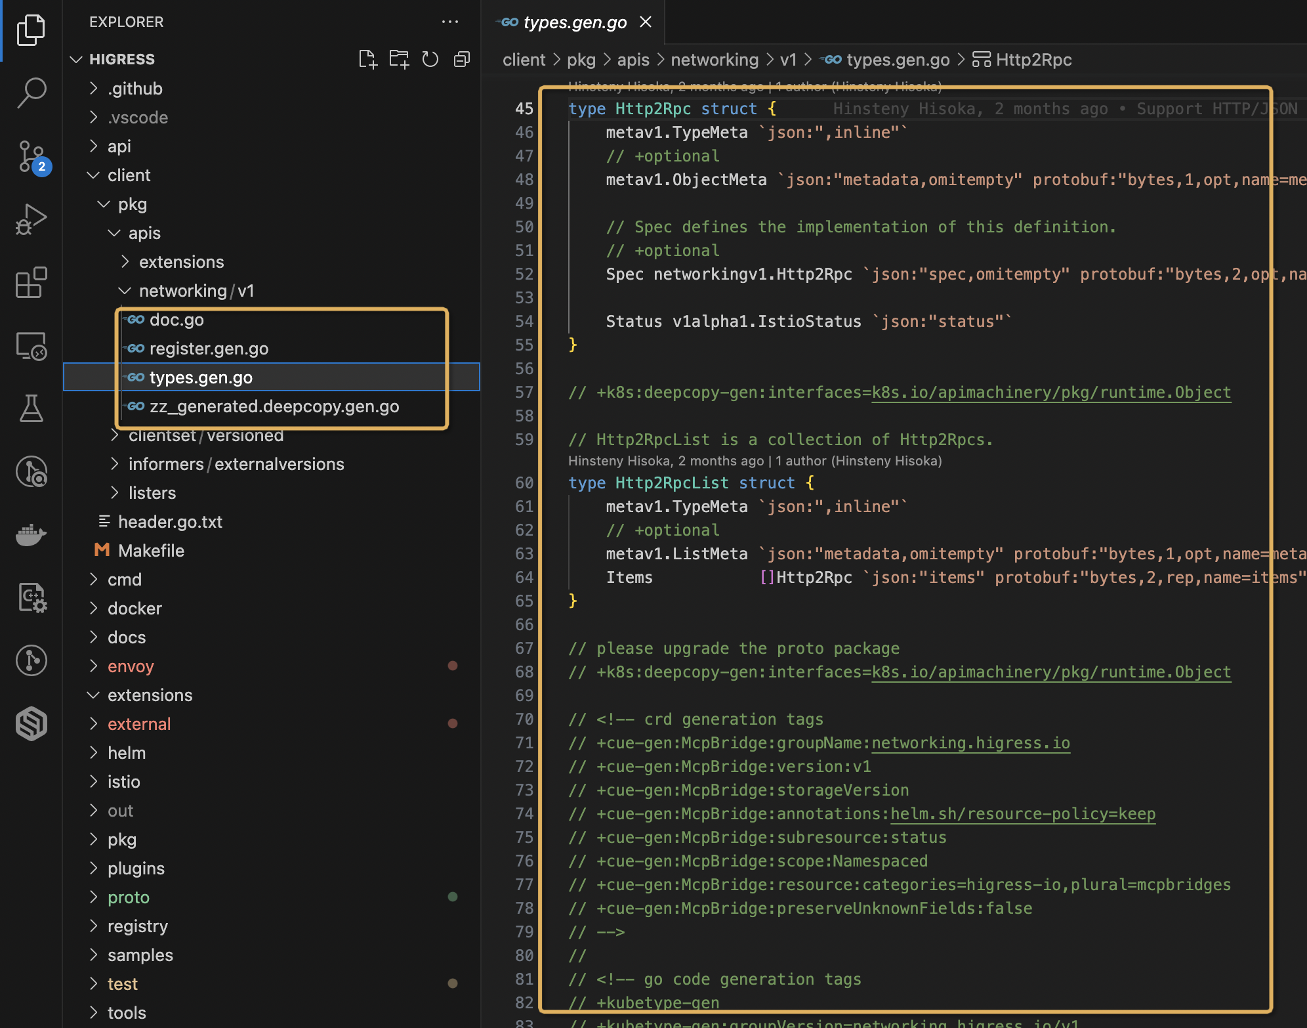This screenshot has width=1307, height=1028.
Task: Open Http2Rpc in the breadcrumb bar
Action: (x=1033, y=59)
